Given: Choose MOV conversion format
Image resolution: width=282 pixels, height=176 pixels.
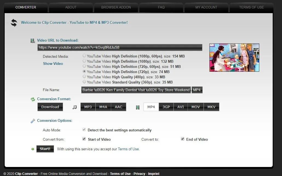Looking at the screenshot, I should coord(196,107).
